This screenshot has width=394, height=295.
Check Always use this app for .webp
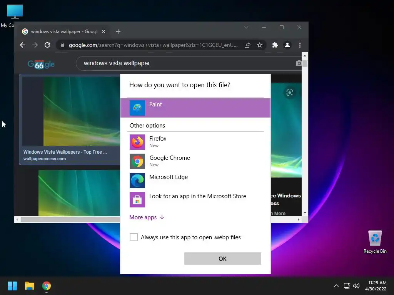click(x=134, y=237)
